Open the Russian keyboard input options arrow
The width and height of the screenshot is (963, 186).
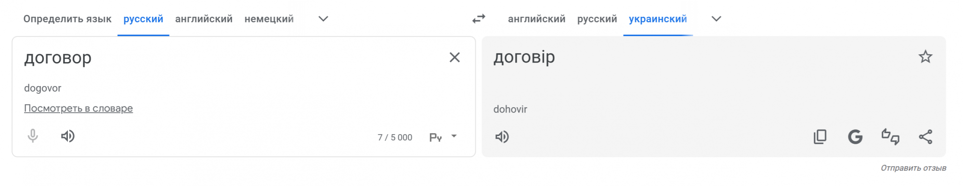454,136
